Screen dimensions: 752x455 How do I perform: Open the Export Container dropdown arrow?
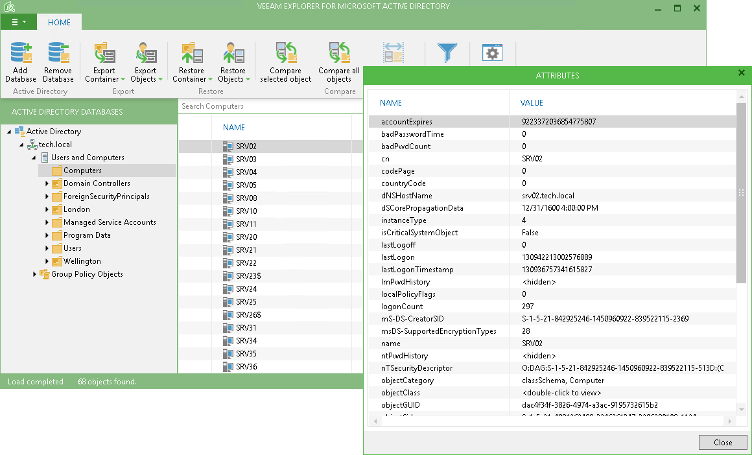[x=123, y=80]
